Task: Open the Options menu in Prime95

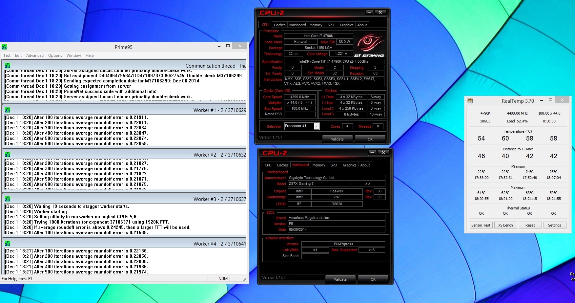Action: click(55, 55)
